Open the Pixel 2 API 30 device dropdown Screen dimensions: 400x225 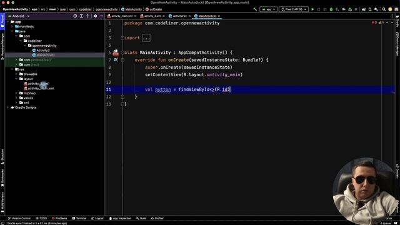pos(293,9)
